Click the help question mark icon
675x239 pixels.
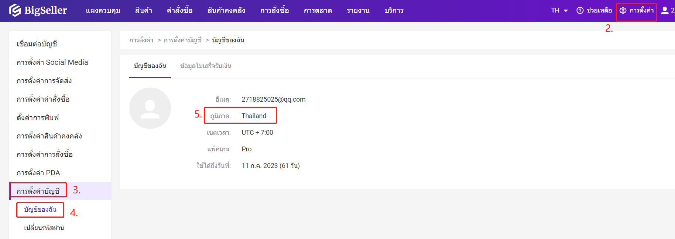(x=580, y=10)
